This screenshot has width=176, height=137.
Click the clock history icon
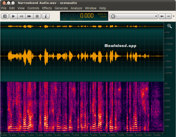pos(113,16)
